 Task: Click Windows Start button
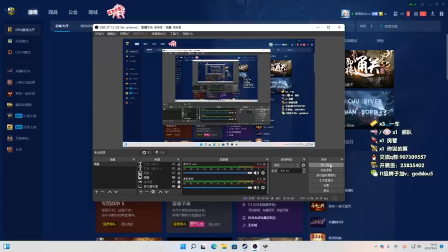point(183,246)
